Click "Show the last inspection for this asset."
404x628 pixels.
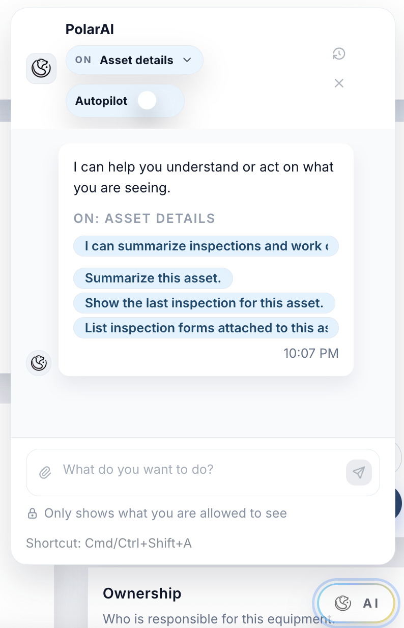click(x=205, y=303)
